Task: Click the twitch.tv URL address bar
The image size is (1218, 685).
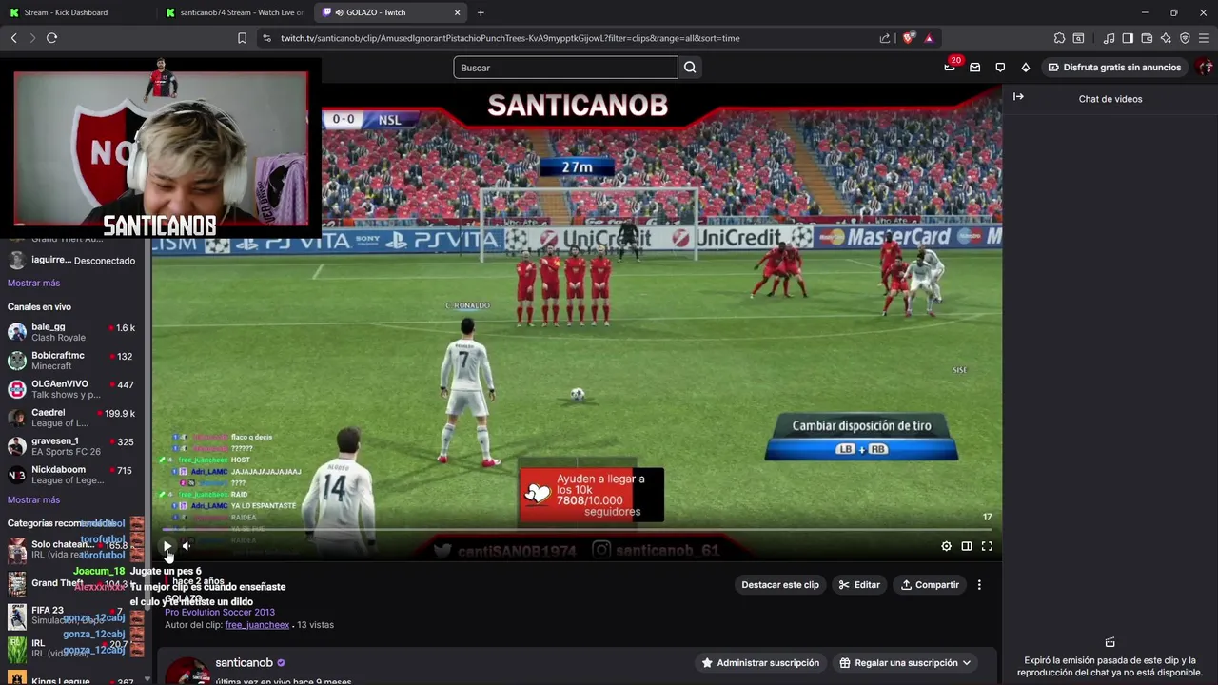Action: click(x=571, y=38)
